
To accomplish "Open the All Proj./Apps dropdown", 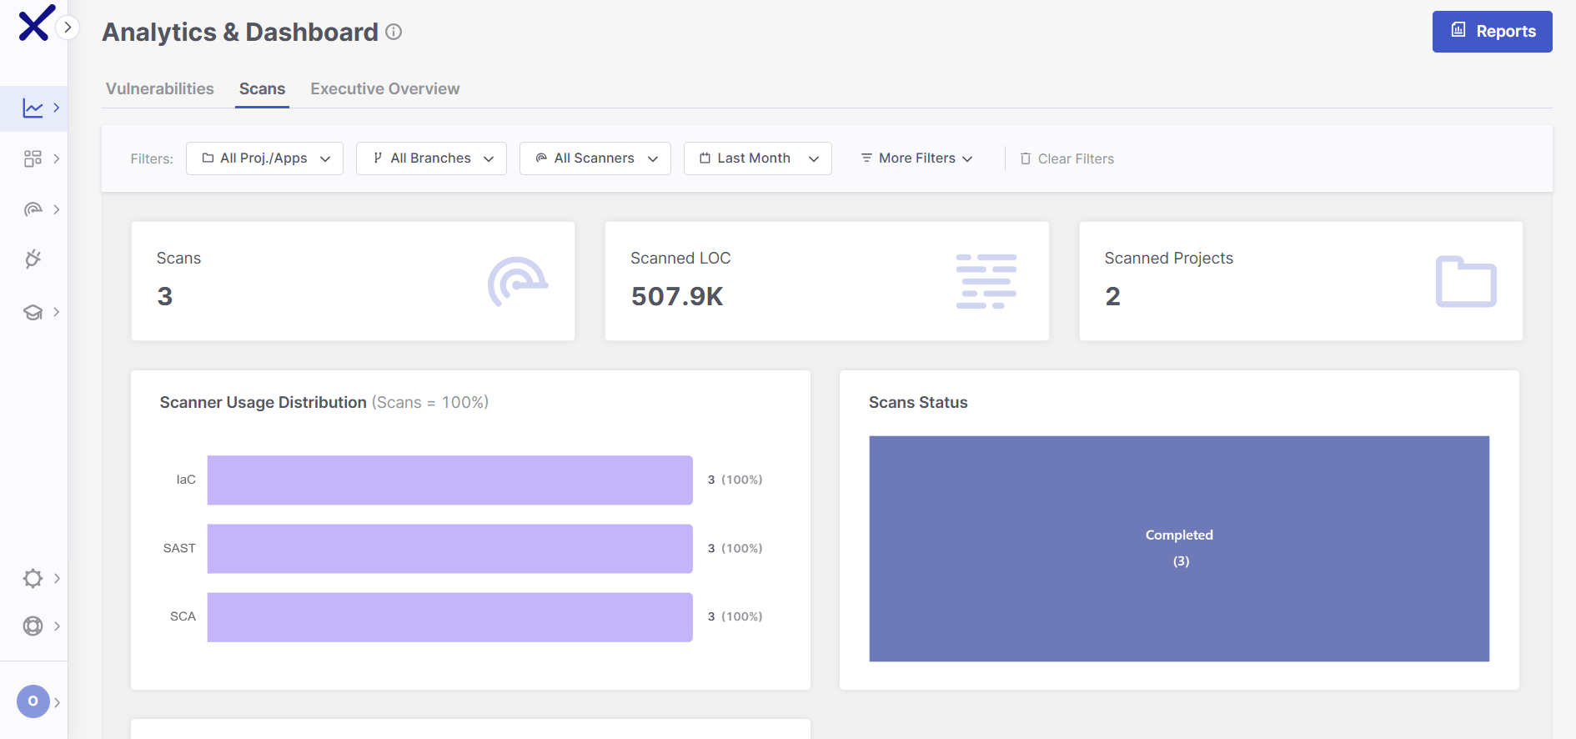I will pyautogui.click(x=264, y=158).
